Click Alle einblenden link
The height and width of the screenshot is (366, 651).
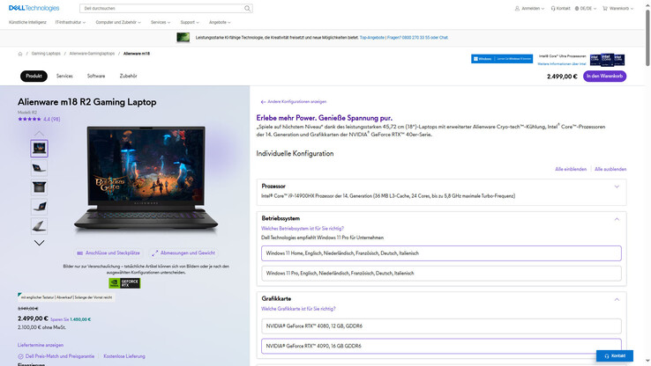(571, 169)
